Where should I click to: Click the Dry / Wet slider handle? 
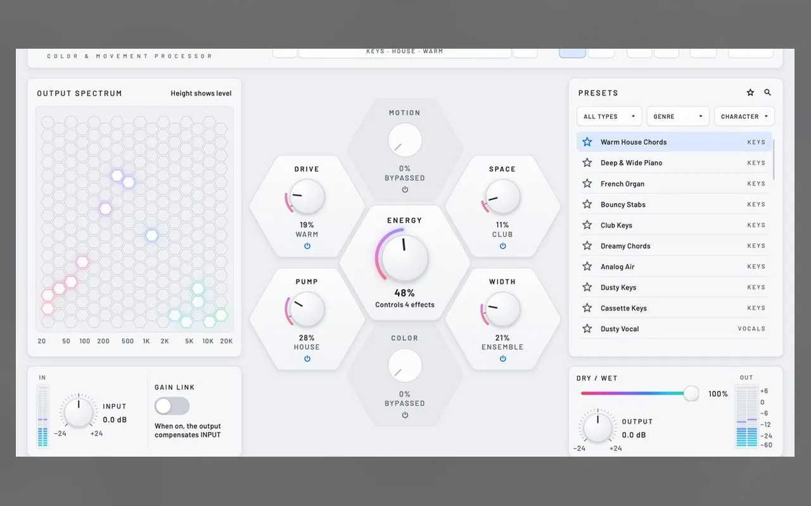(691, 393)
